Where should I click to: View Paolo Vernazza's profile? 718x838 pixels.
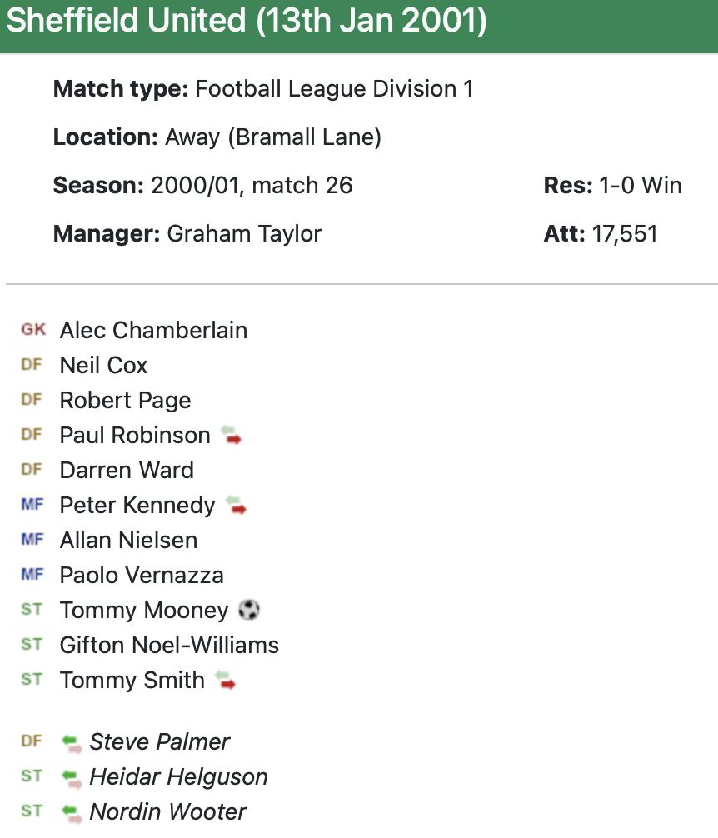142,575
